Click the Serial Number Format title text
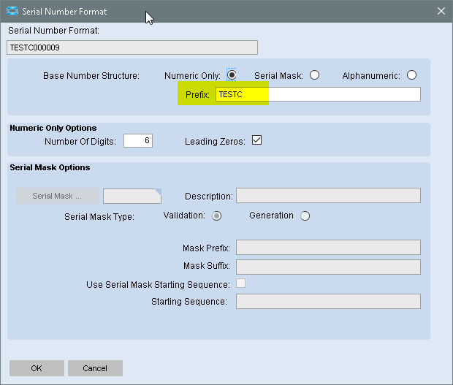453x385 pixels. pos(64,12)
